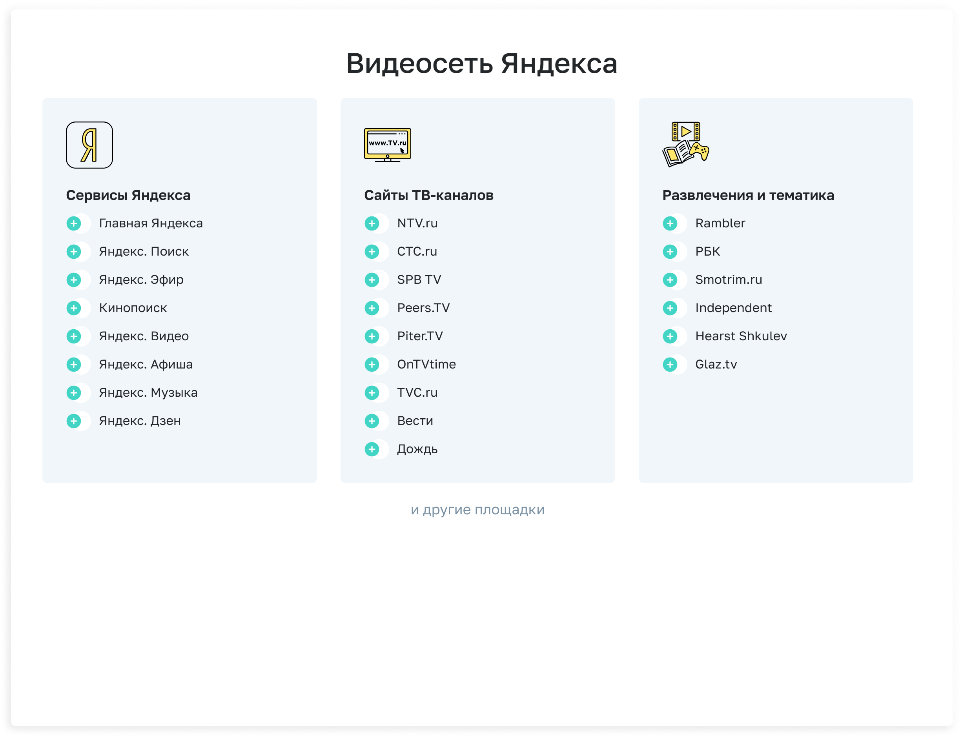Select the Кинопоиск list text
Viewport: 962px width, 737px height.
(133, 308)
